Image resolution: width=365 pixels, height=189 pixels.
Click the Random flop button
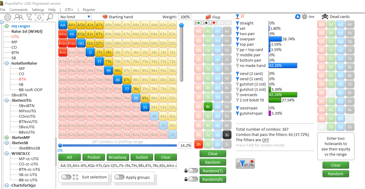[213, 162]
